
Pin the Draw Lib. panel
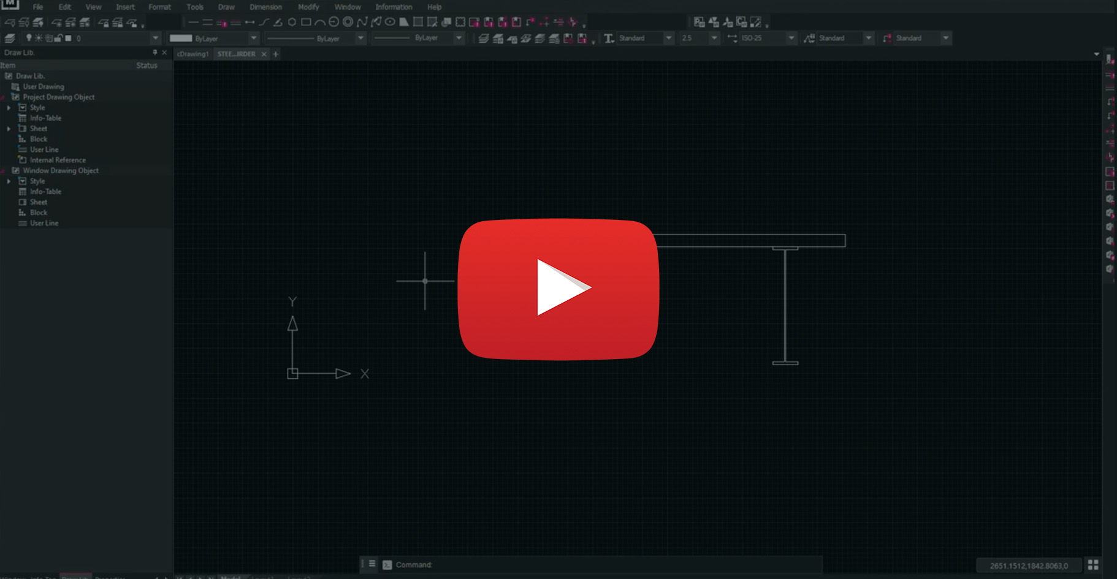(x=154, y=53)
